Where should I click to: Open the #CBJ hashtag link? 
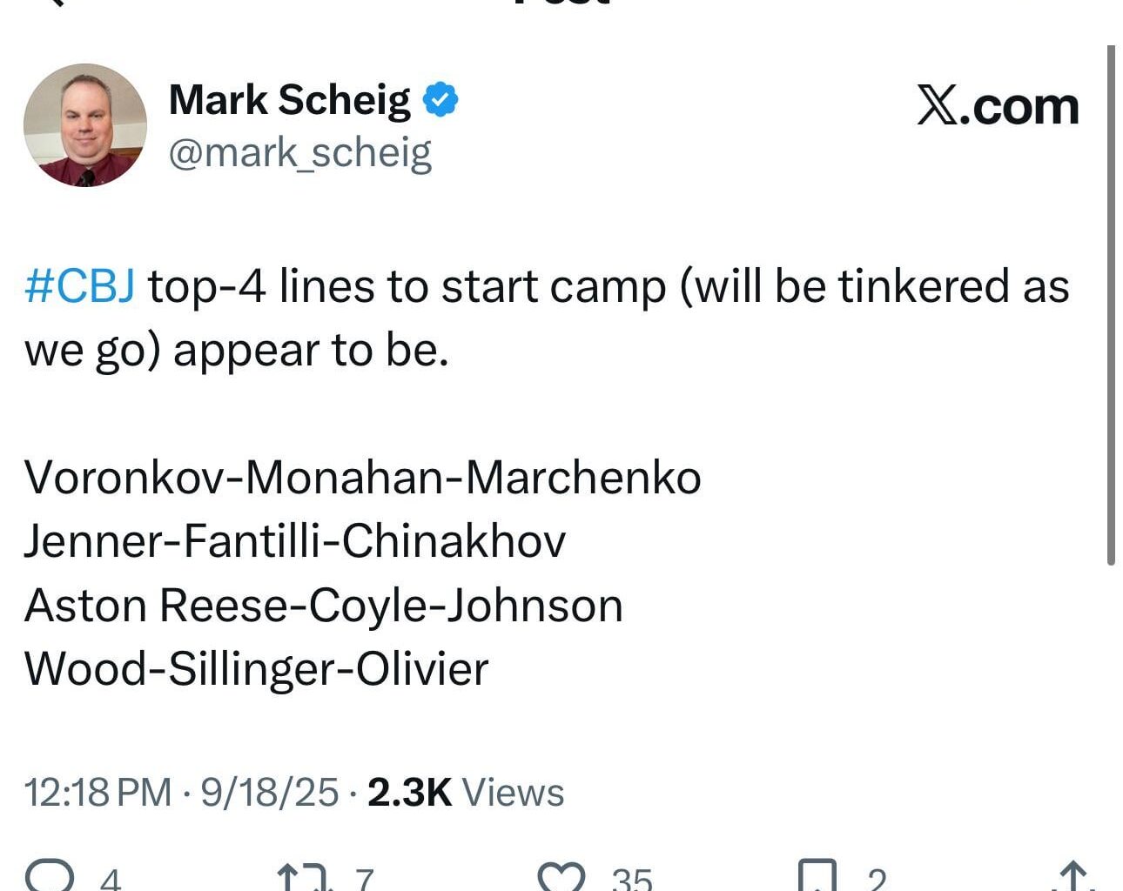click(x=78, y=285)
